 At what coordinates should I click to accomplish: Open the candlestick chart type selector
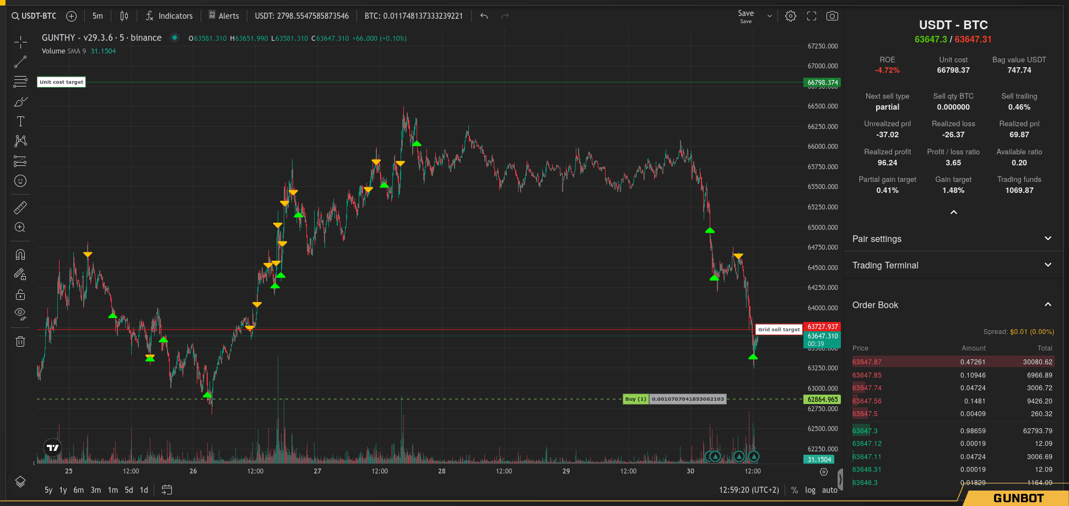point(125,16)
